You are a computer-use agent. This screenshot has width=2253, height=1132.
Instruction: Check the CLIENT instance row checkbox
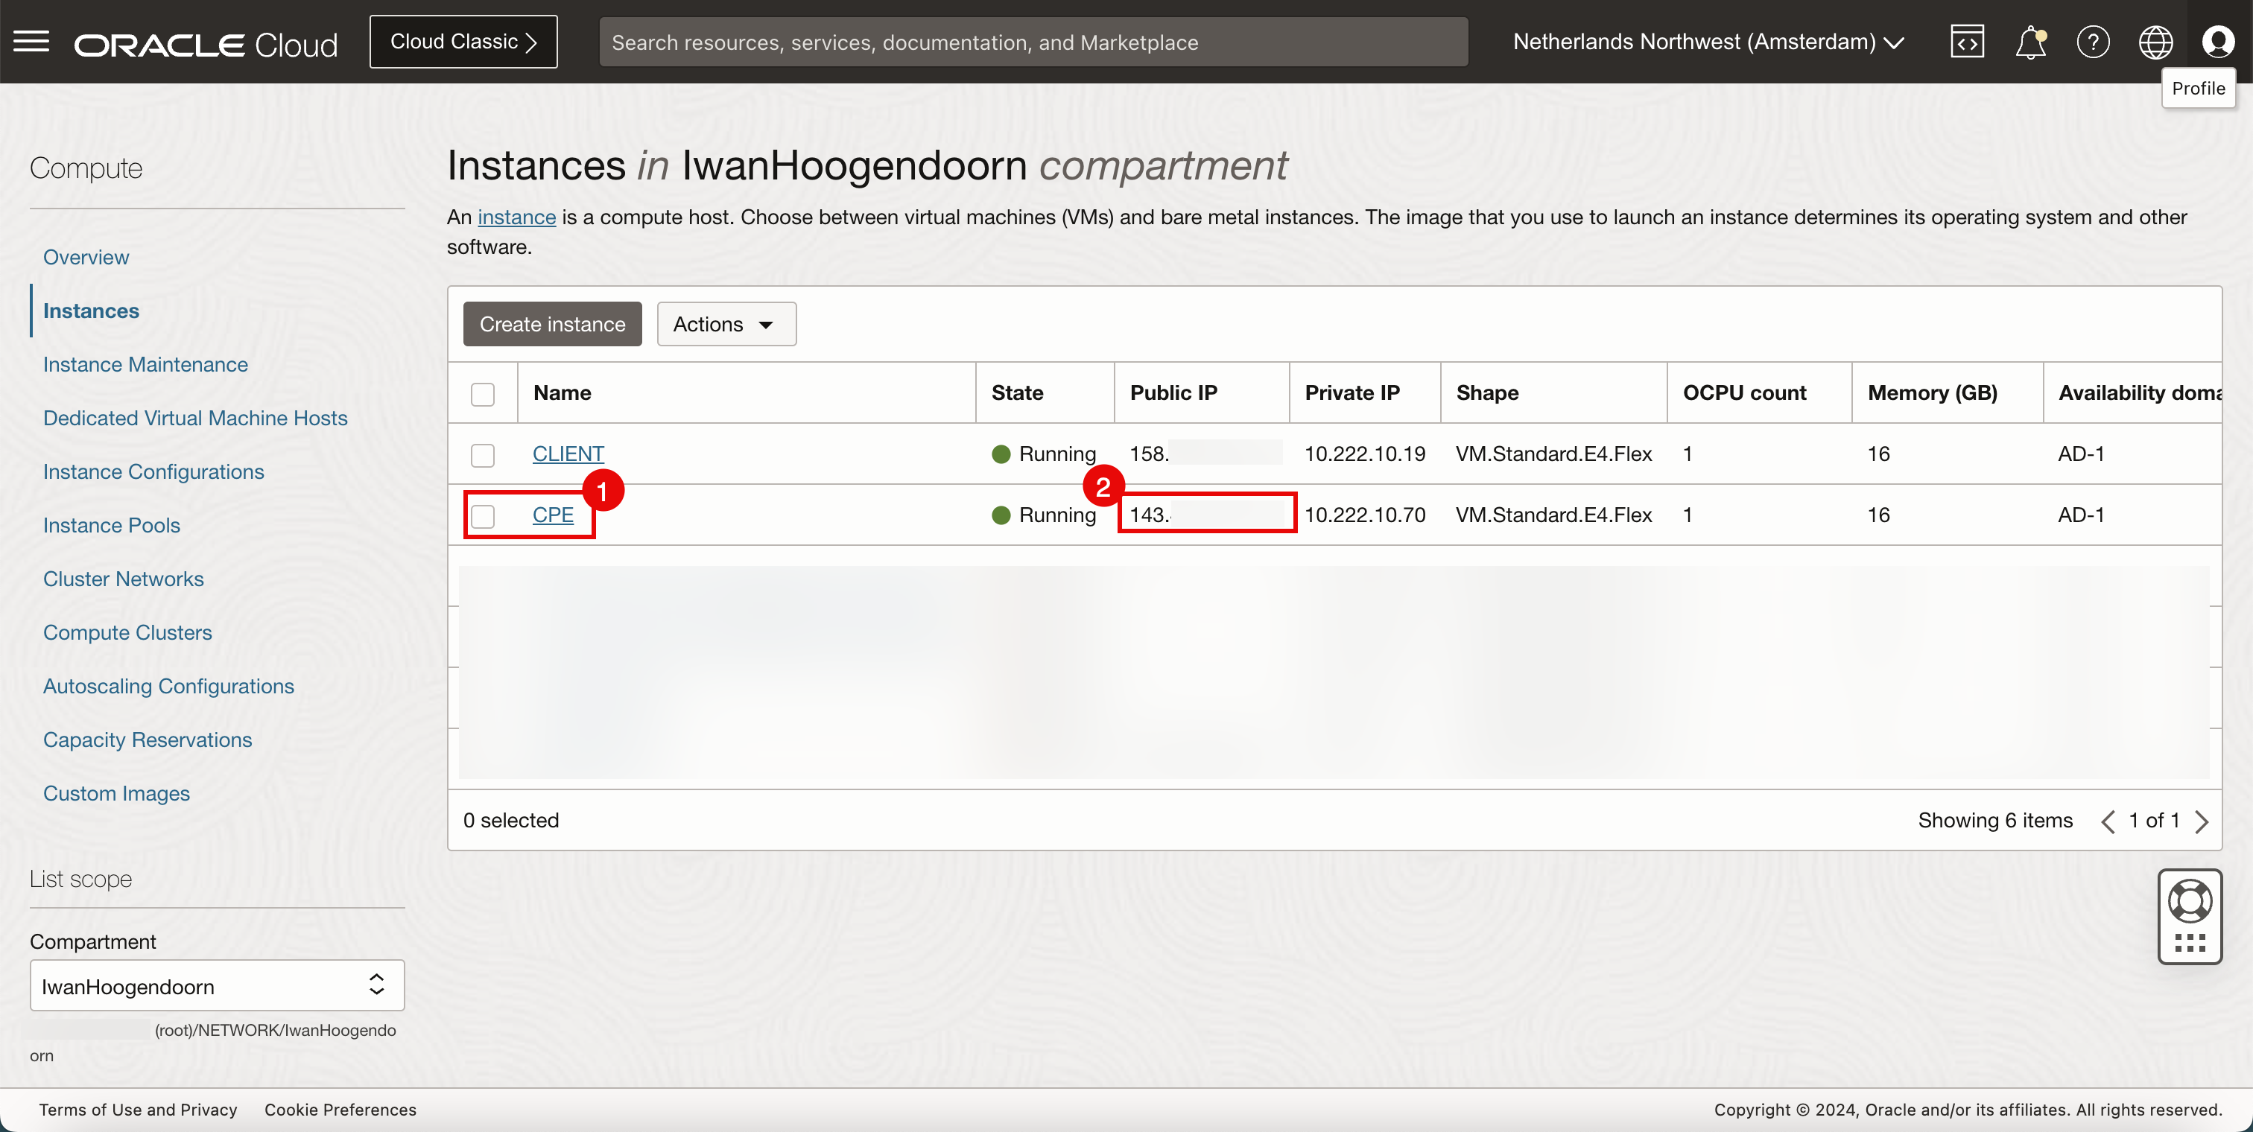click(483, 454)
